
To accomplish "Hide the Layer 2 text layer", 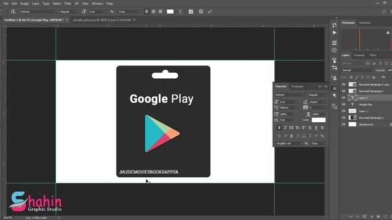I will tap(344, 98).
